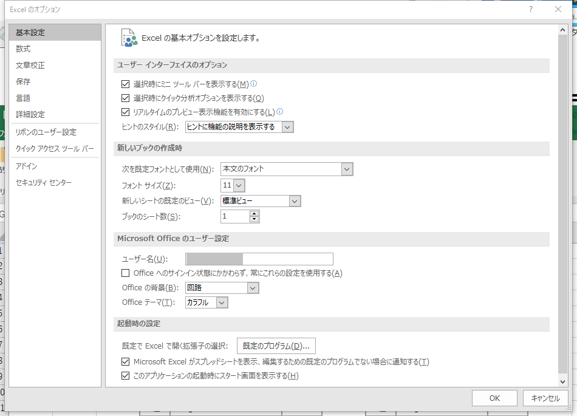Select リボンのユーザー設定 category
This screenshot has height=416, width=577.
tap(55, 132)
